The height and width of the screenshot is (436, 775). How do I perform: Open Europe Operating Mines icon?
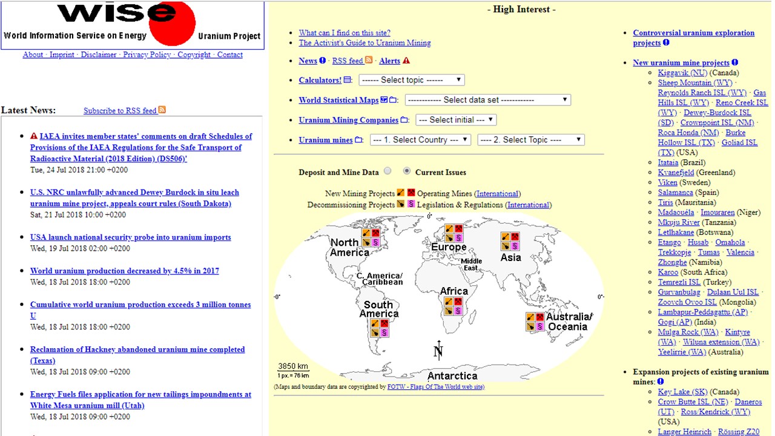(458, 229)
